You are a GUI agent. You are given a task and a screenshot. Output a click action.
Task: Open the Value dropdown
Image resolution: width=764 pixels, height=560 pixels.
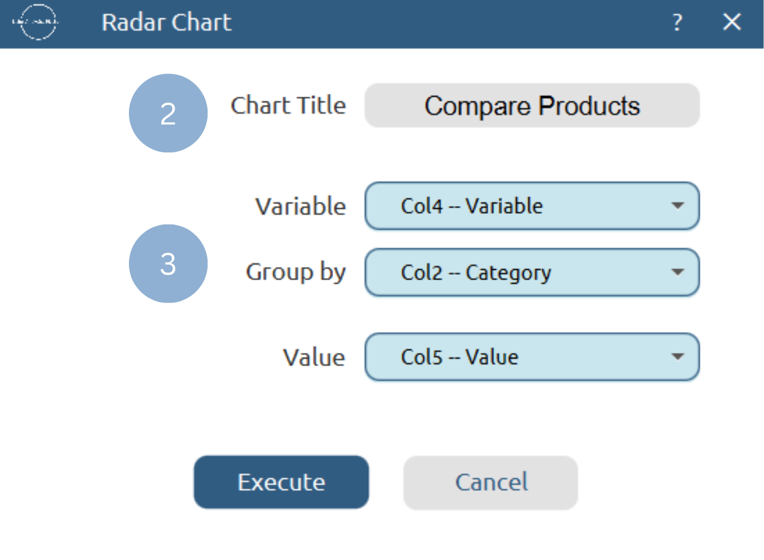[531, 357]
